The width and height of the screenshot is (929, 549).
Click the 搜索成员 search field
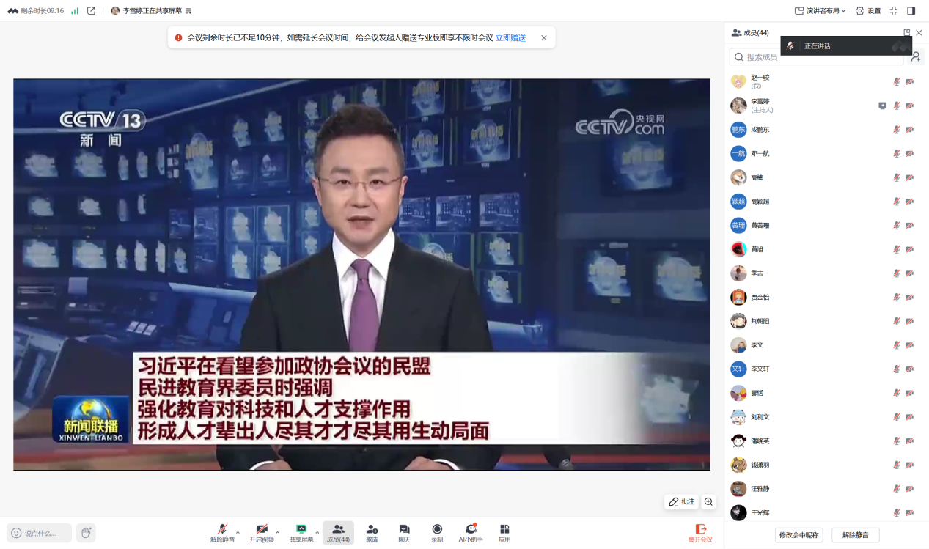(814, 56)
